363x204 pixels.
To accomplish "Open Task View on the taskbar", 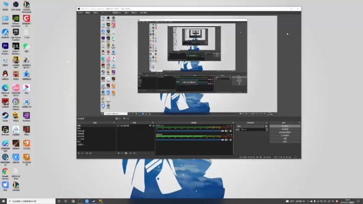I will pos(66,201).
